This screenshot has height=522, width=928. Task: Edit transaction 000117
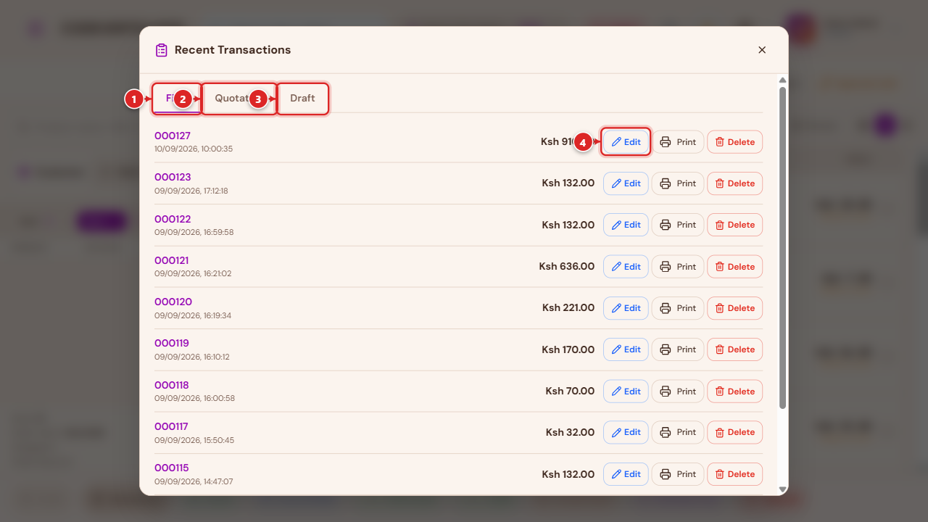click(626, 432)
